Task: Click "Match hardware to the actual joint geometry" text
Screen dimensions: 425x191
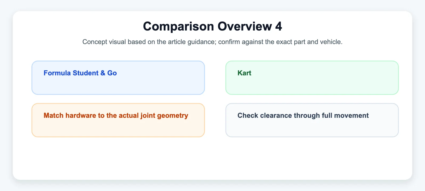Action: tap(116, 115)
